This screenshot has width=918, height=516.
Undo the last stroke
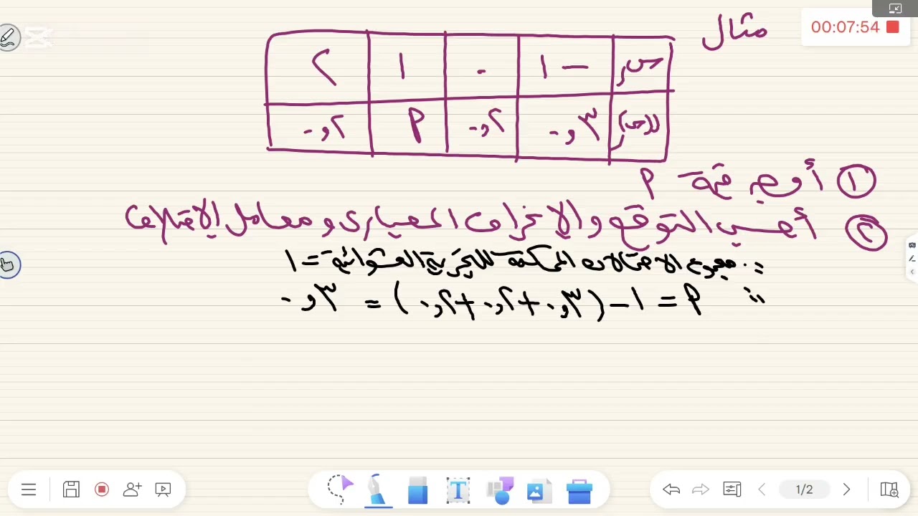(671, 489)
